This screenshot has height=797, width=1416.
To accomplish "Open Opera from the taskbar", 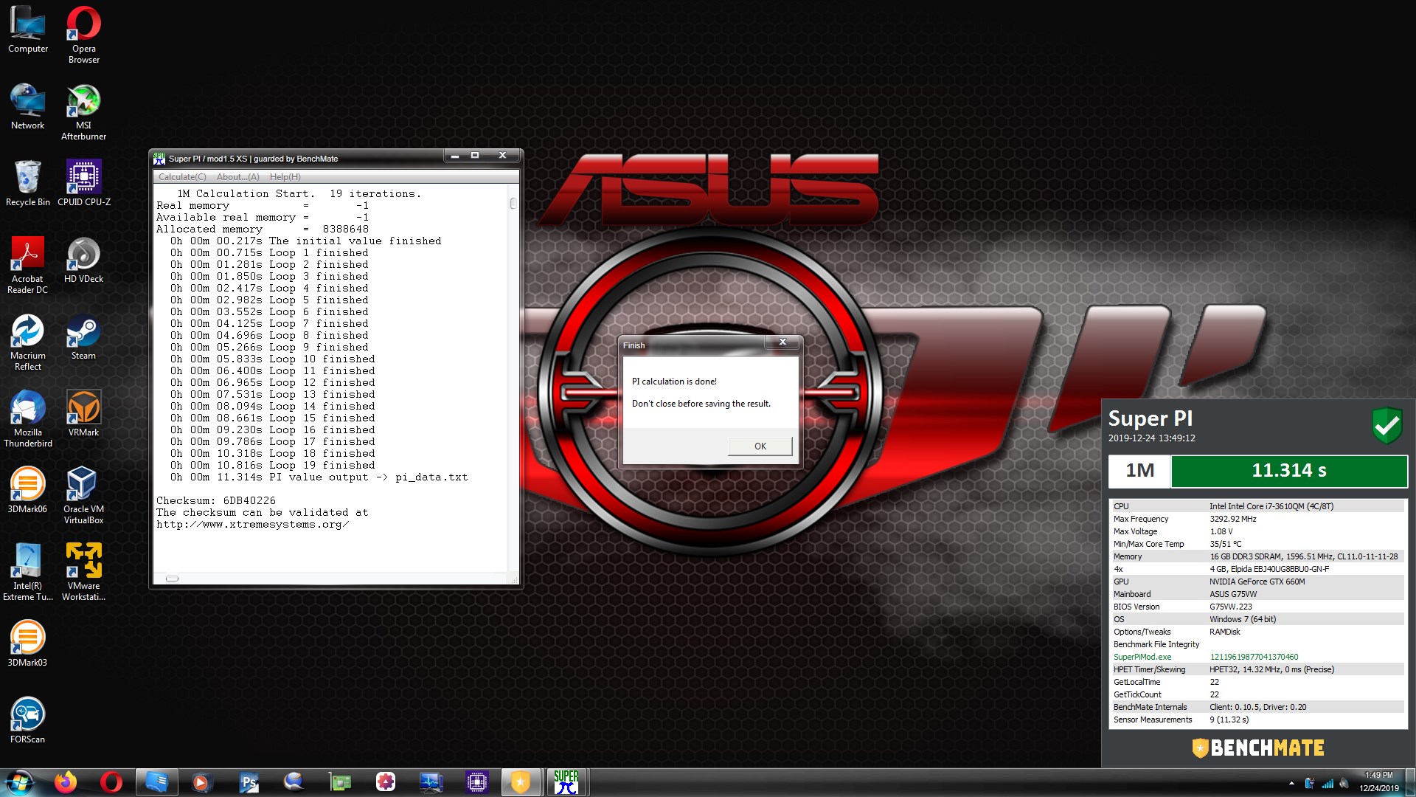I will pos(111,782).
